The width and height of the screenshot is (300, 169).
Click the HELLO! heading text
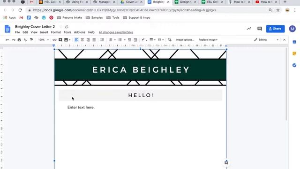click(x=141, y=95)
